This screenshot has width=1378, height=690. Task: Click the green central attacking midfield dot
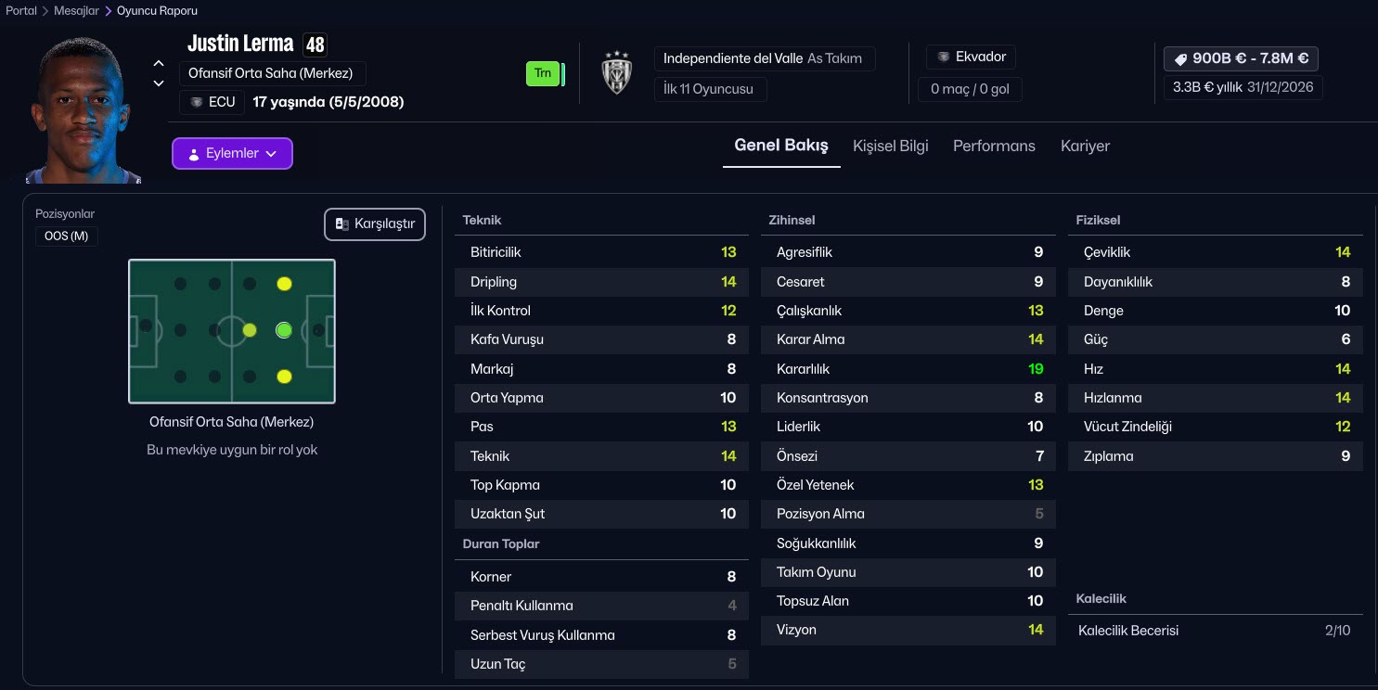pyautogui.click(x=284, y=329)
